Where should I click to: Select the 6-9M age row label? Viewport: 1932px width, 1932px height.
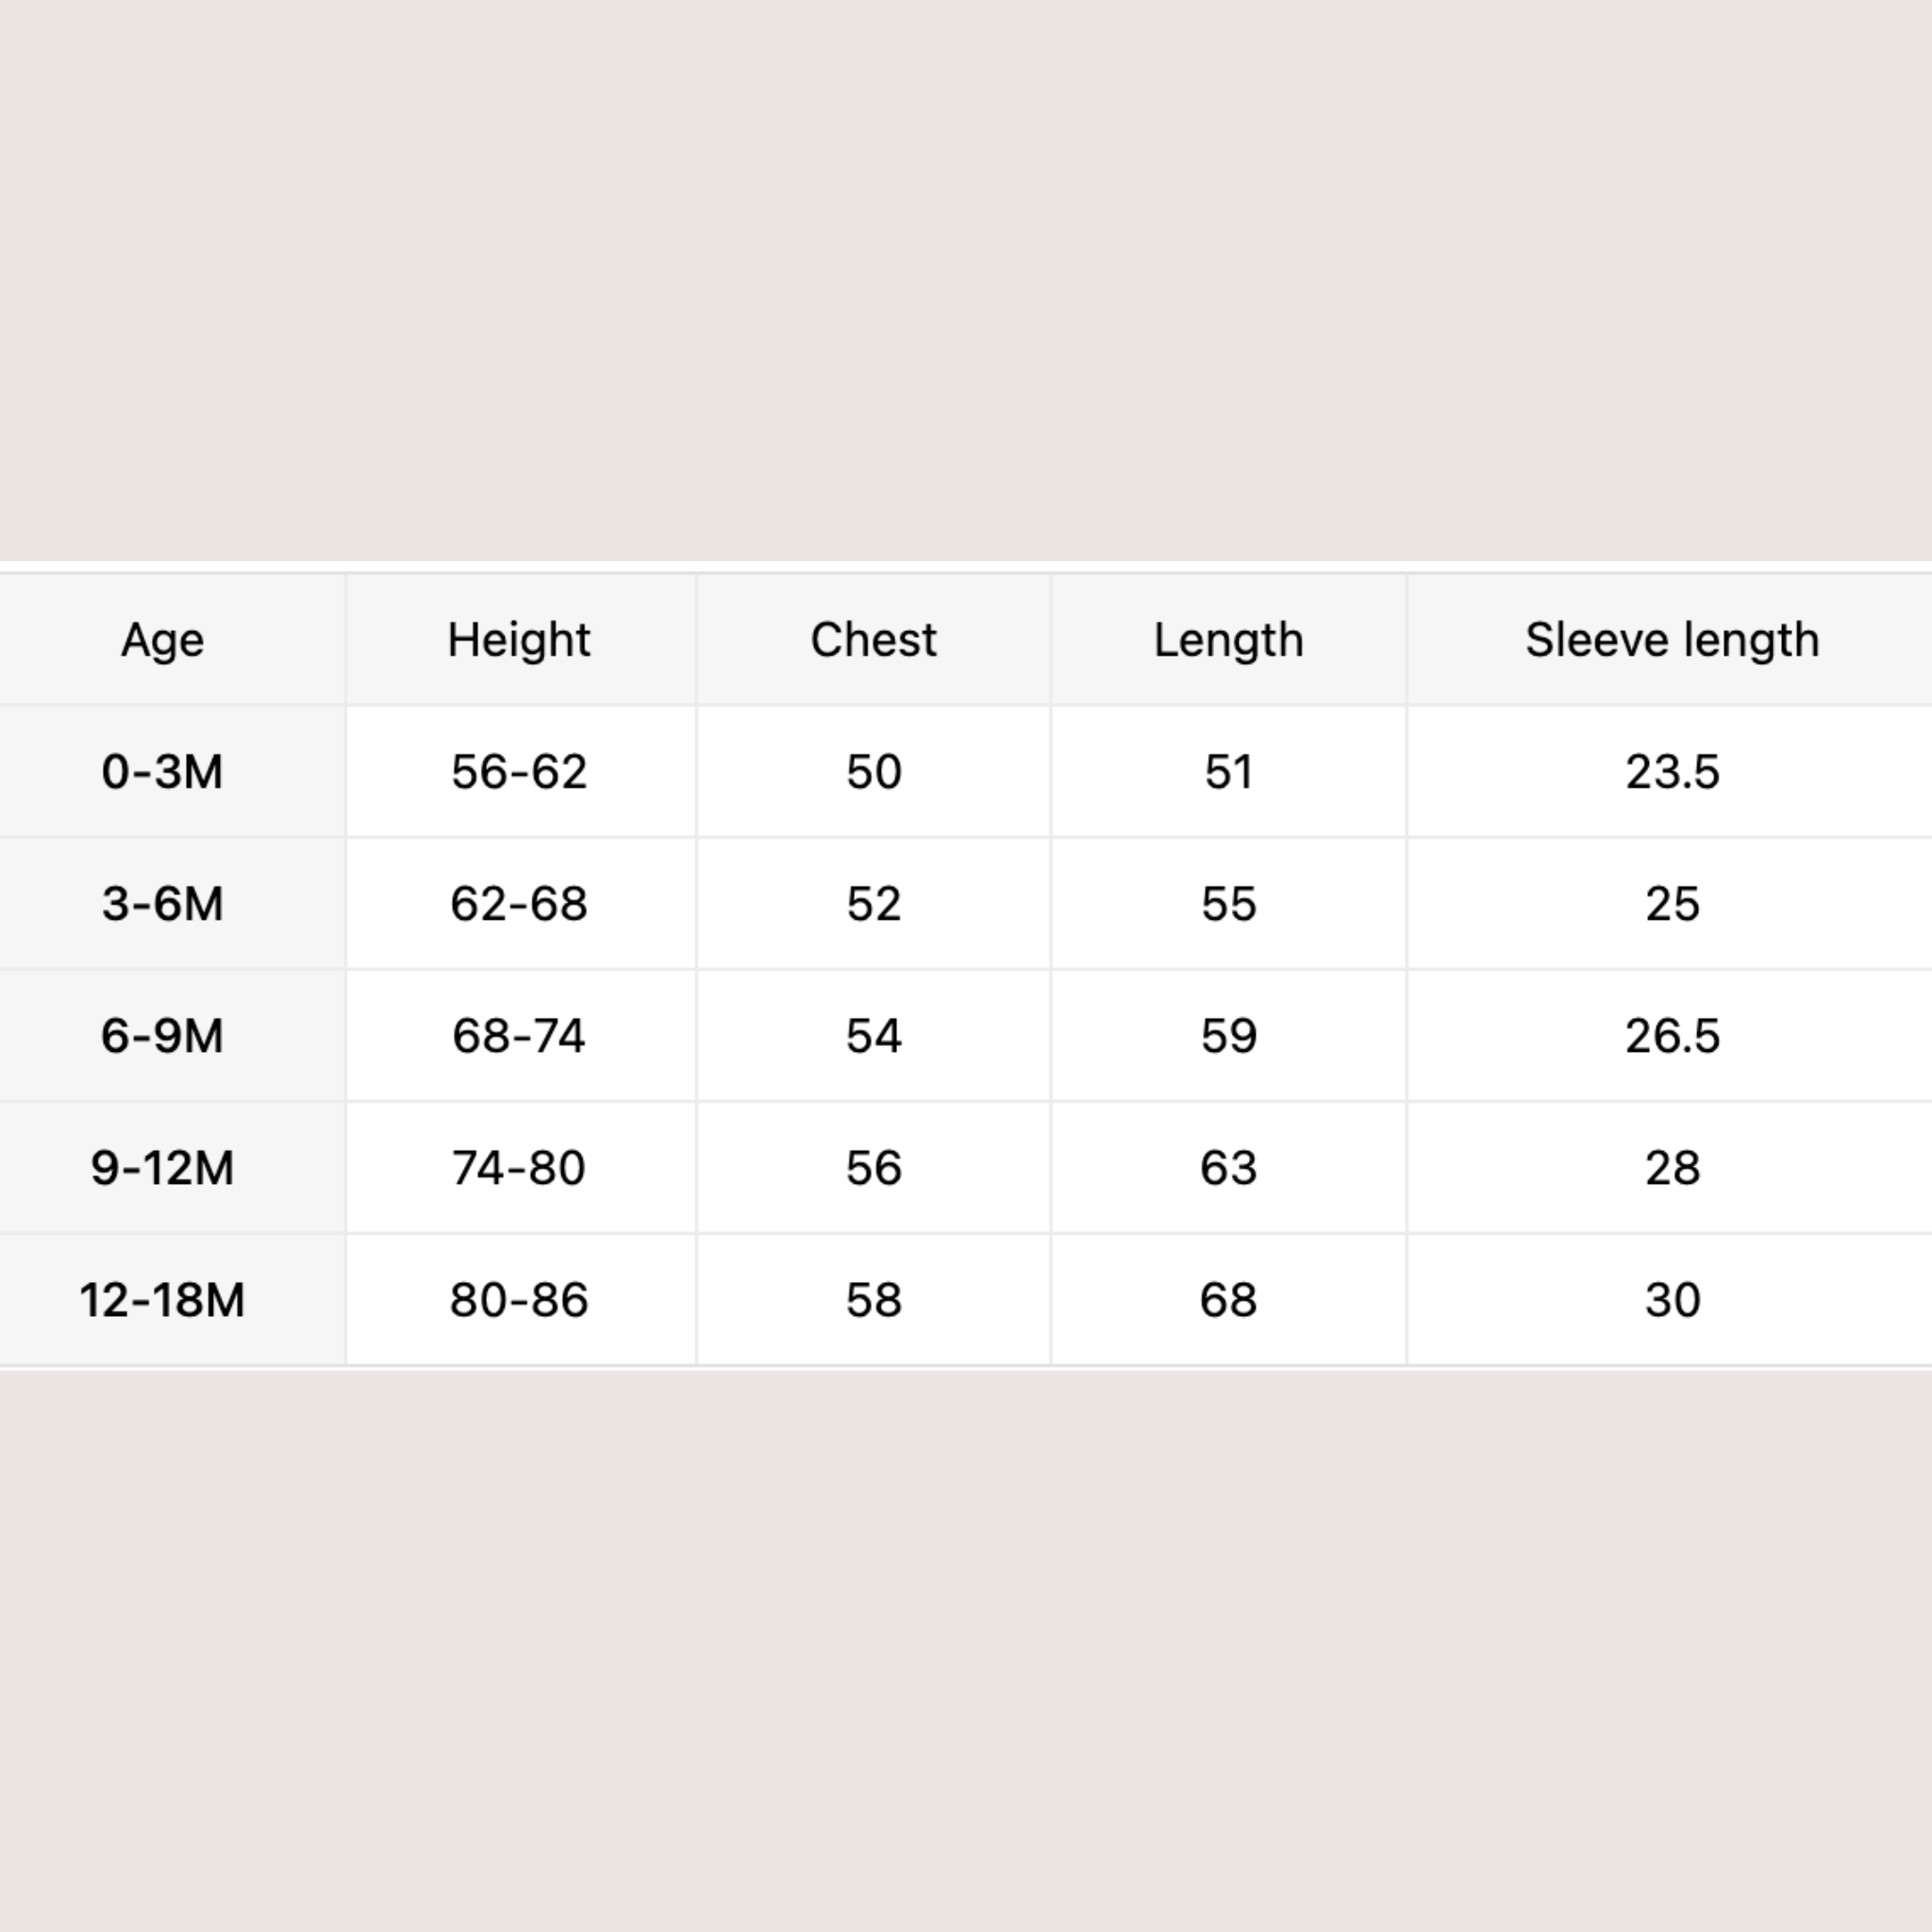click(x=162, y=1036)
